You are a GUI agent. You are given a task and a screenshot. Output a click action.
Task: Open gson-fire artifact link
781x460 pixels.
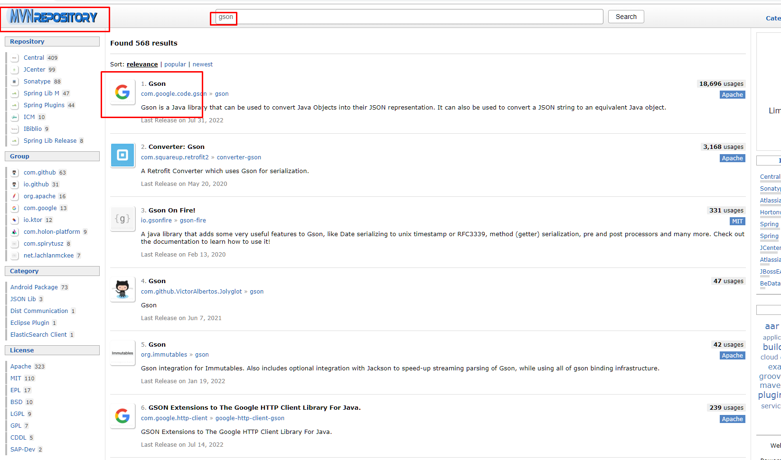coord(193,221)
